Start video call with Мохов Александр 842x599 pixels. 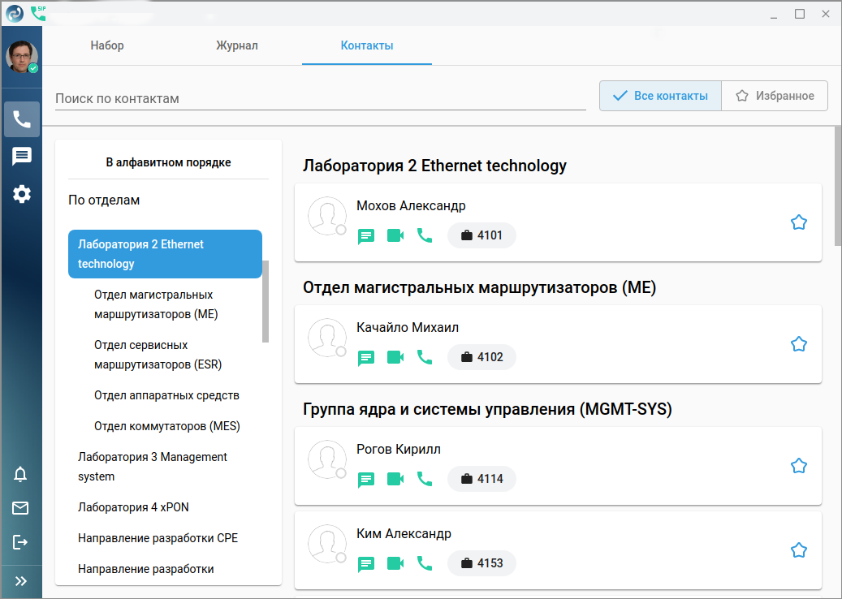(395, 235)
